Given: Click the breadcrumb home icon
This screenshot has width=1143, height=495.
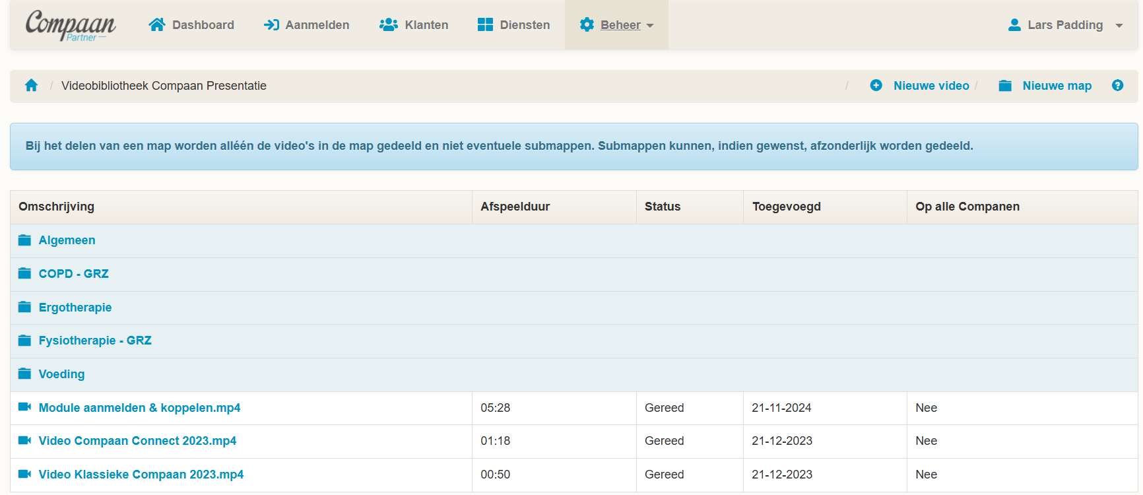Looking at the screenshot, I should 31,85.
